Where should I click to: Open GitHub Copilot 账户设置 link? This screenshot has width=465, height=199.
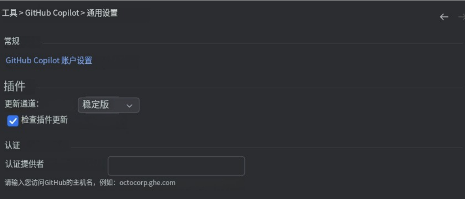[x=49, y=61]
